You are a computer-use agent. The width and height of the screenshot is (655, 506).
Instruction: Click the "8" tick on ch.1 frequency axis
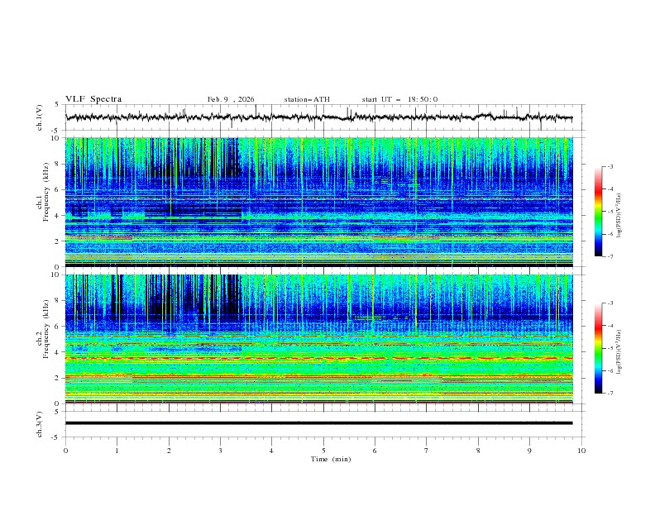[x=57, y=164]
